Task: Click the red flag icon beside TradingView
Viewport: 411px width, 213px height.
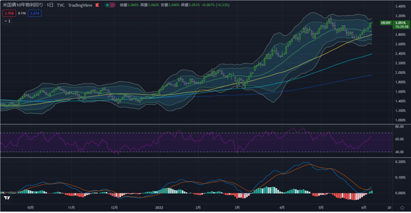Action: pos(96,5)
